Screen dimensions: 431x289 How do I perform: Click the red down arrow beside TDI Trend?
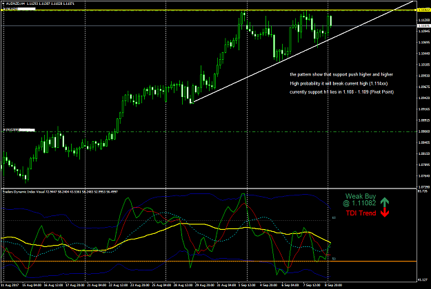(385, 213)
